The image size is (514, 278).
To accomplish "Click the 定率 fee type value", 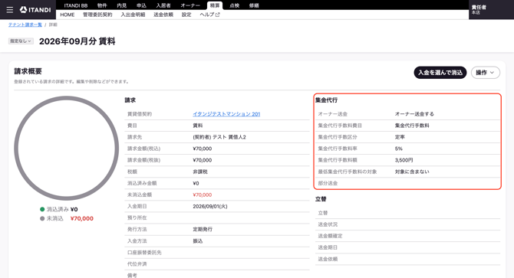I will [400, 137].
